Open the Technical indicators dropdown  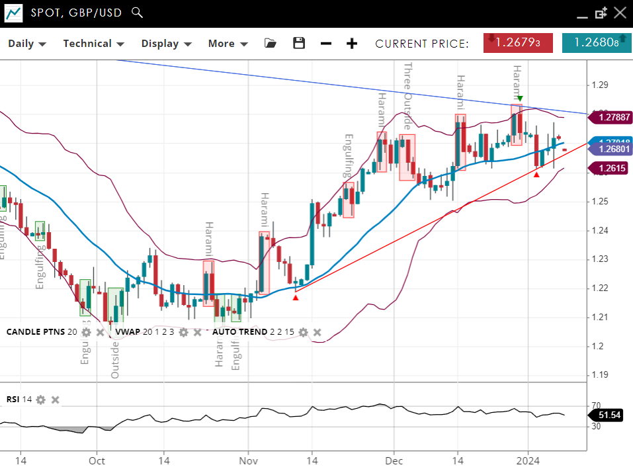pos(93,44)
